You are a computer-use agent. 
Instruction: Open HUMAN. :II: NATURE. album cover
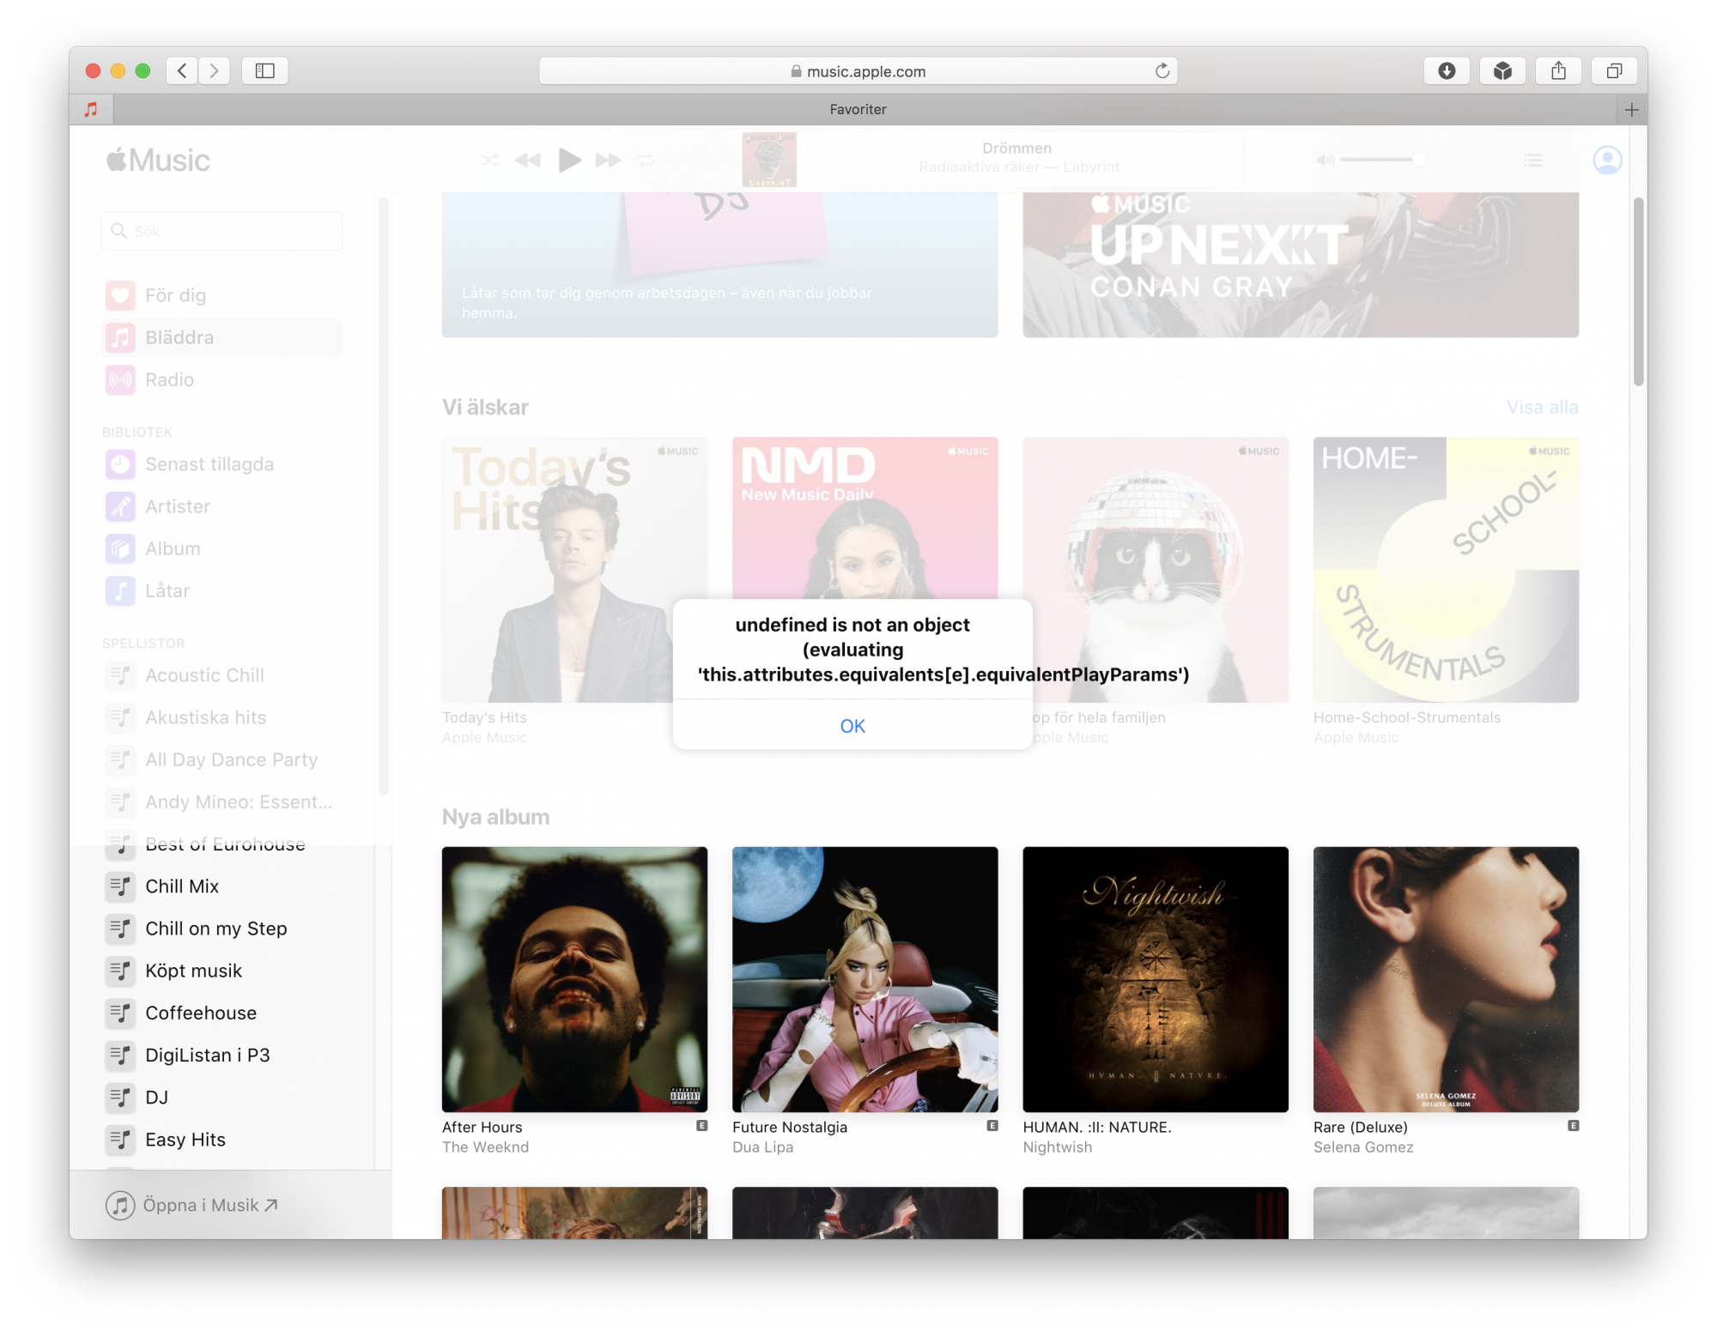(1156, 979)
